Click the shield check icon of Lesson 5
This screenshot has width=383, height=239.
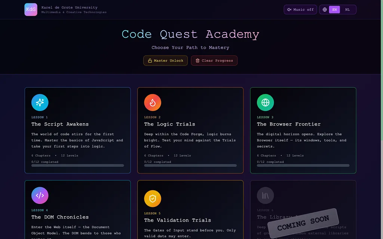[x=153, y=199]
